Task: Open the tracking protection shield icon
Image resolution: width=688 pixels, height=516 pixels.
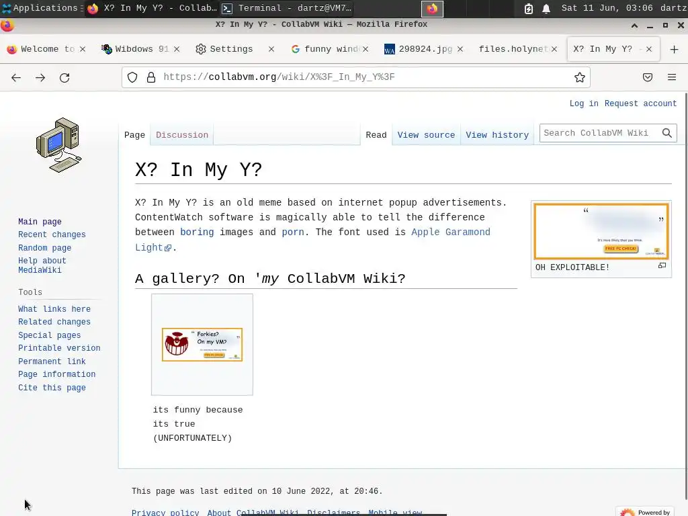Action: tap(132, 77)
